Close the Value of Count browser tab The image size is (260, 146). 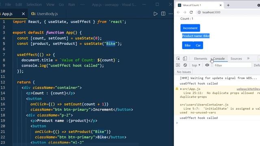tap(221, 5)
